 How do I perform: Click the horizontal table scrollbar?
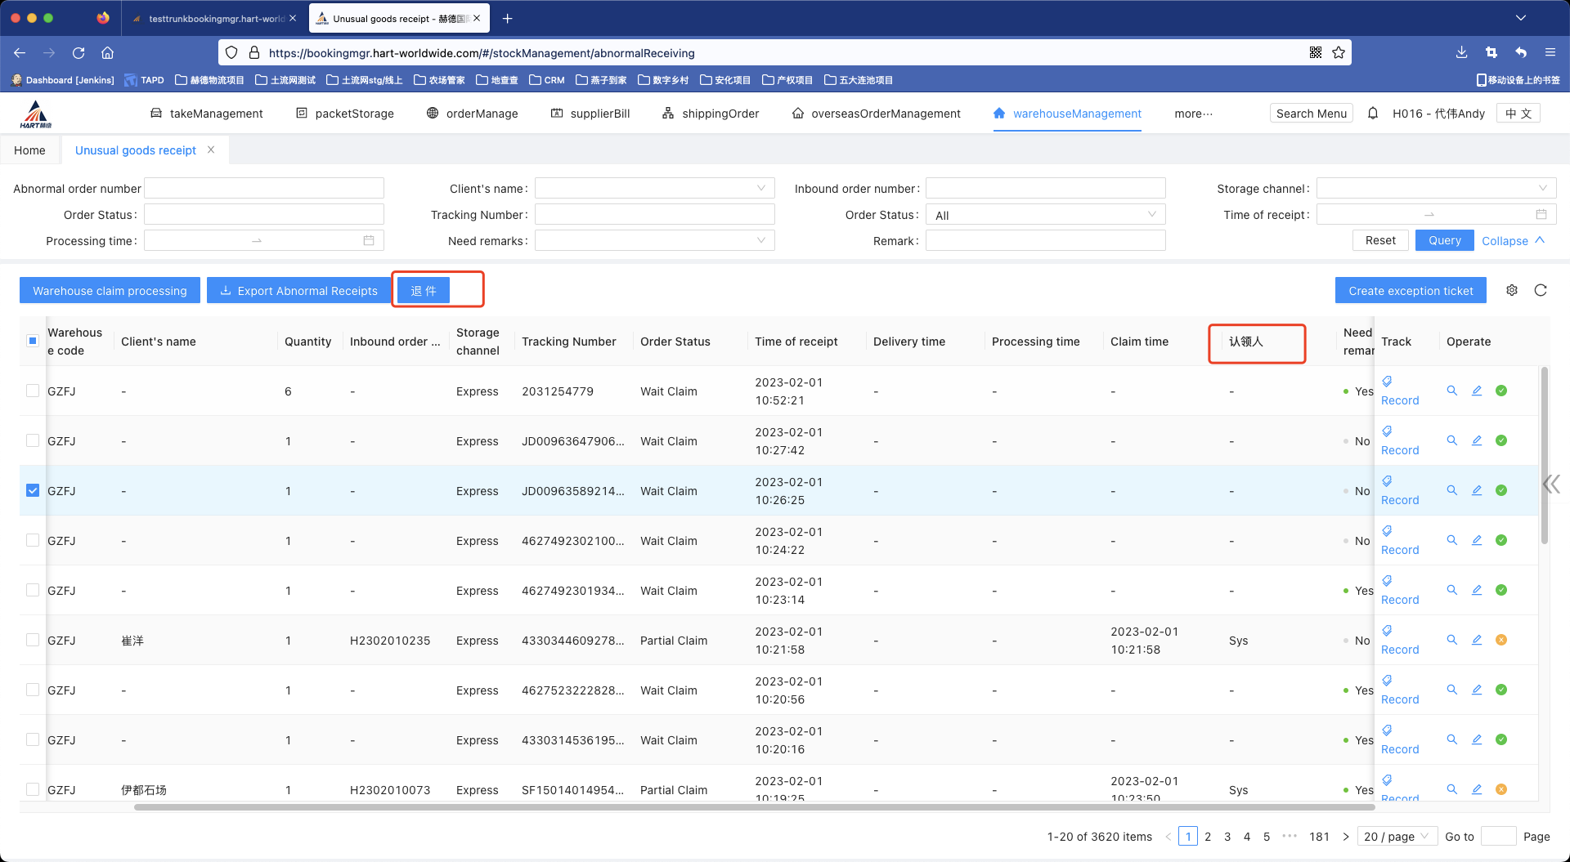752,807
